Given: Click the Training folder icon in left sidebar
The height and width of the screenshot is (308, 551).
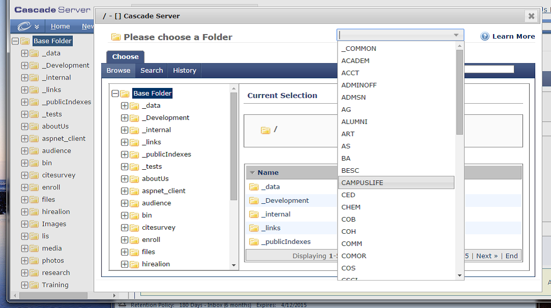Looking at the screenshot, I should [34, 285].
